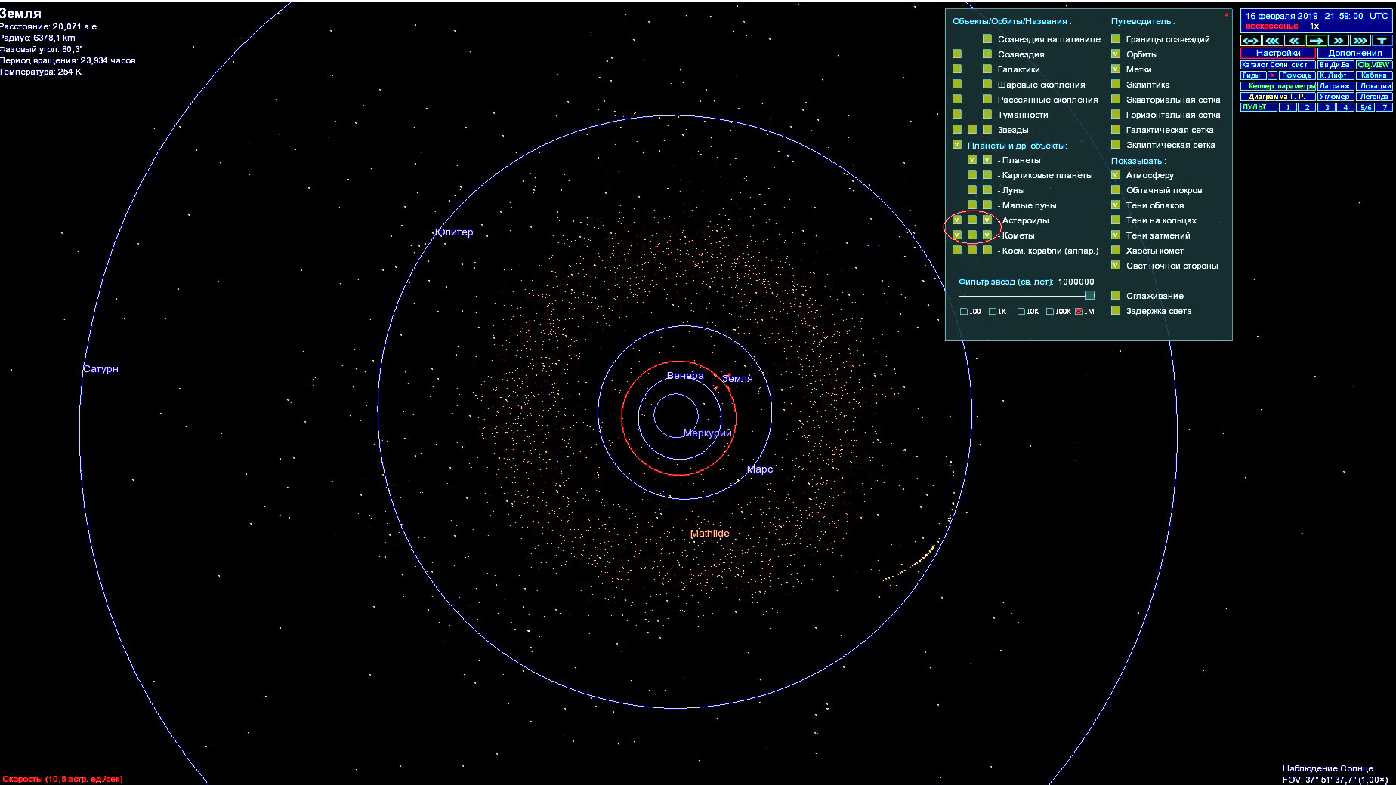Click the reverse time direction arrows icon
This screenshot has height=785, width=1396.
click(x=1251, y=41)
